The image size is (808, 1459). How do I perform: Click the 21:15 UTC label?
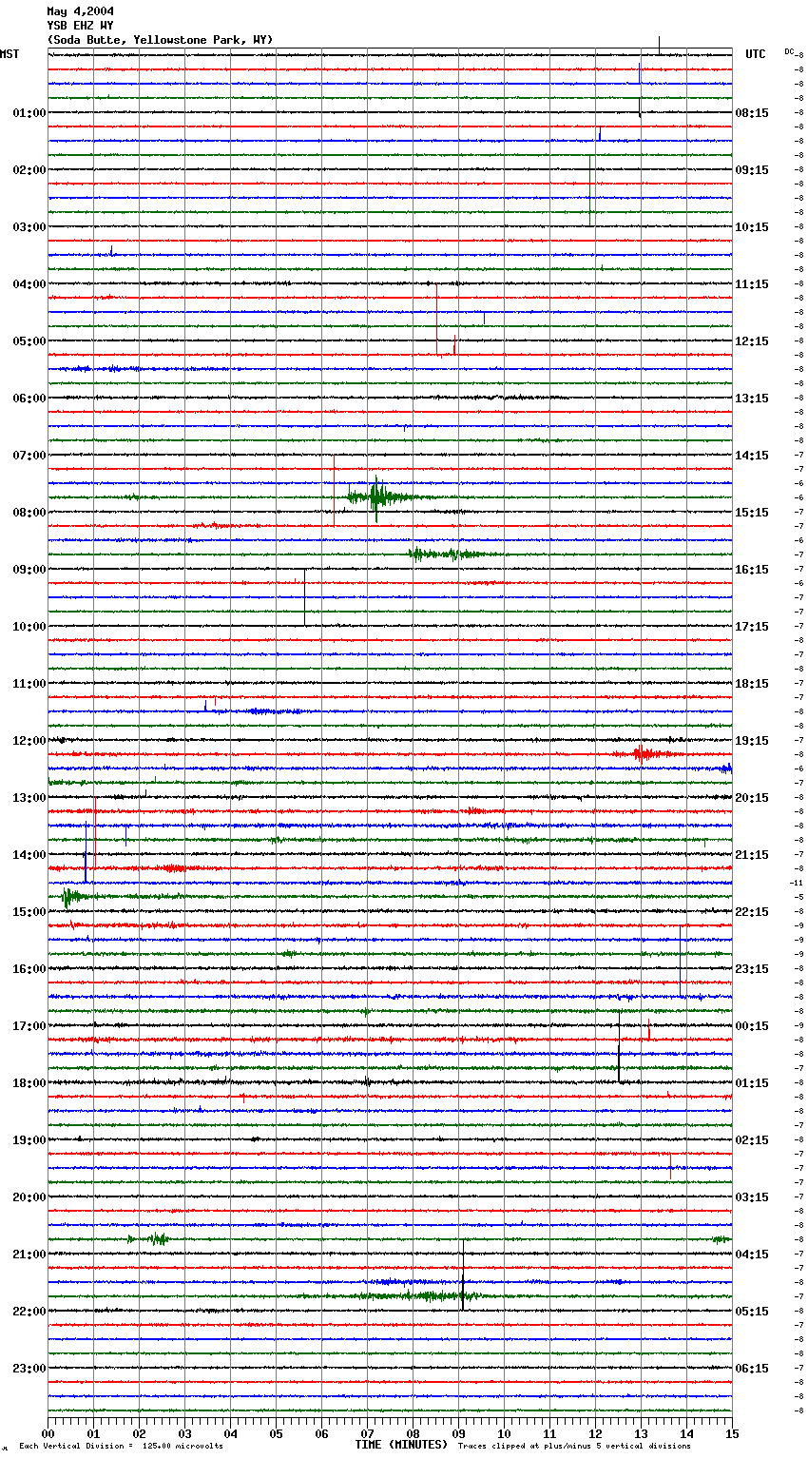(x=752, y=855)
